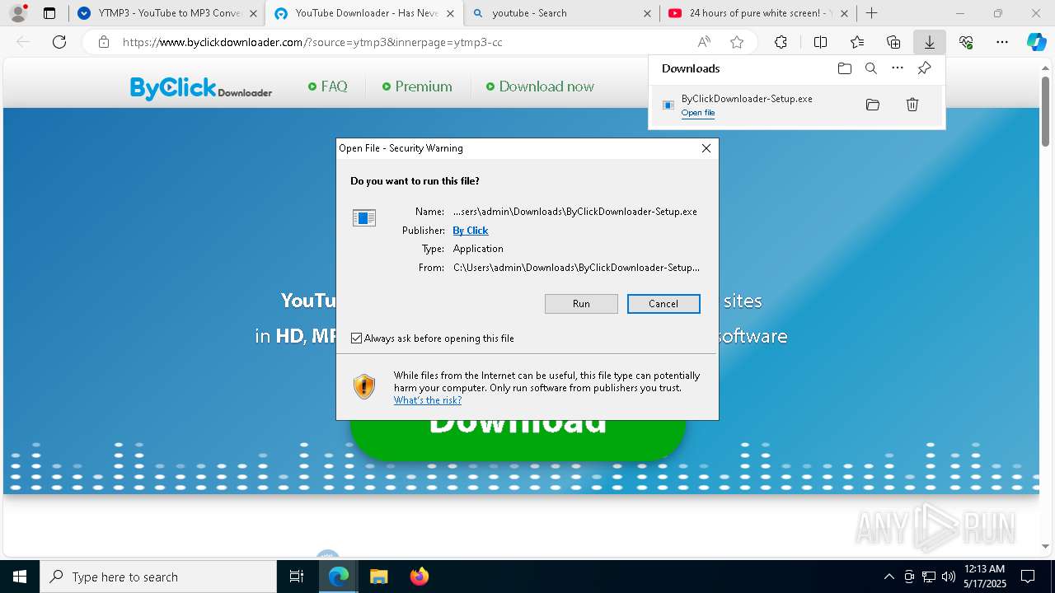
Task: Open the Extensions puzzle icon
Action: 781,42
